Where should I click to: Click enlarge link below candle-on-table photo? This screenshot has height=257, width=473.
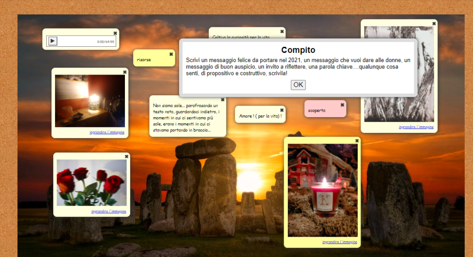(107, 132)
